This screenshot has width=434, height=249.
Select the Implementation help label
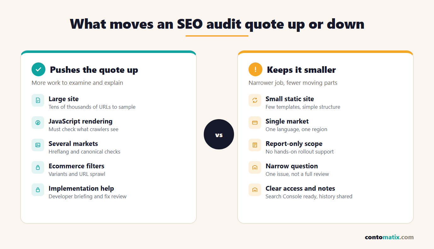pos(81,188)
